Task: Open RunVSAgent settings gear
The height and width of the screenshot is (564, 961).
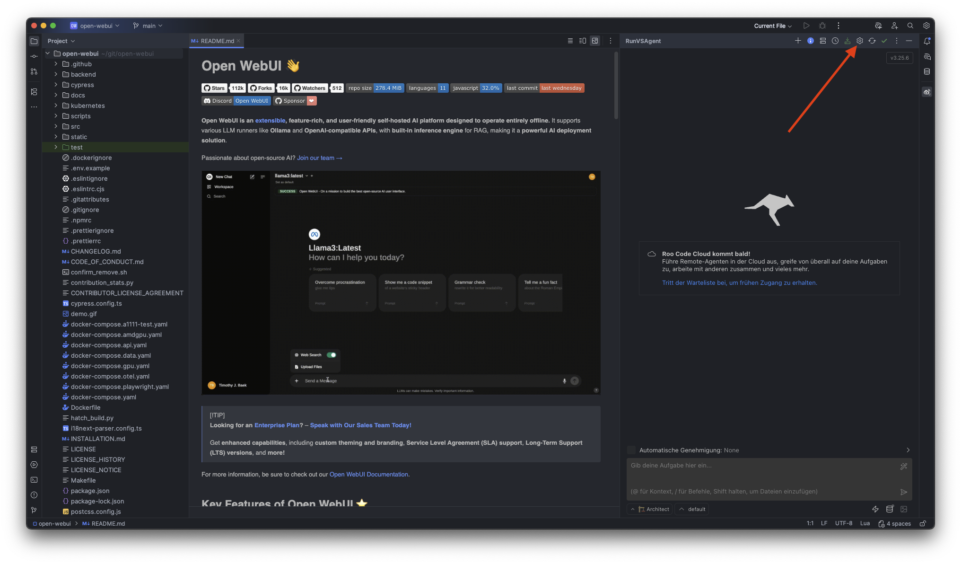Action: point(860,41)
